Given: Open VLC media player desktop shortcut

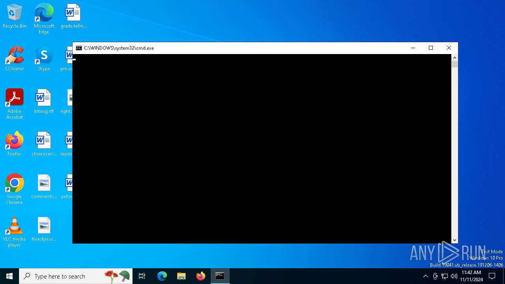Looking at the screenshot, I should tap(15, 232).
